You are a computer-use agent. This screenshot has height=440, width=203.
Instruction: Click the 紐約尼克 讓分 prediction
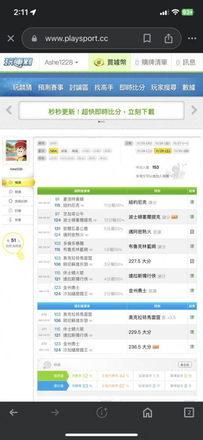pos(142,202)
